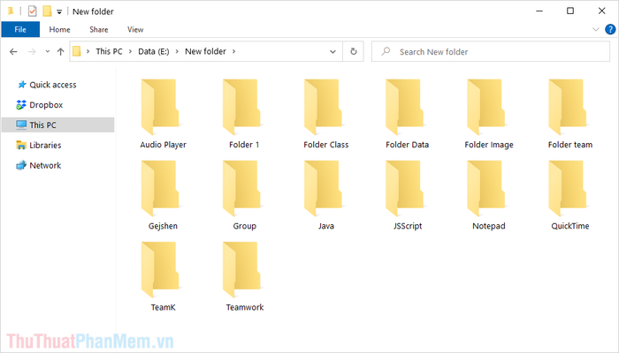619x353 pixels.
Task: Click the Forward navigation arrow
Action: click(32, 51)
